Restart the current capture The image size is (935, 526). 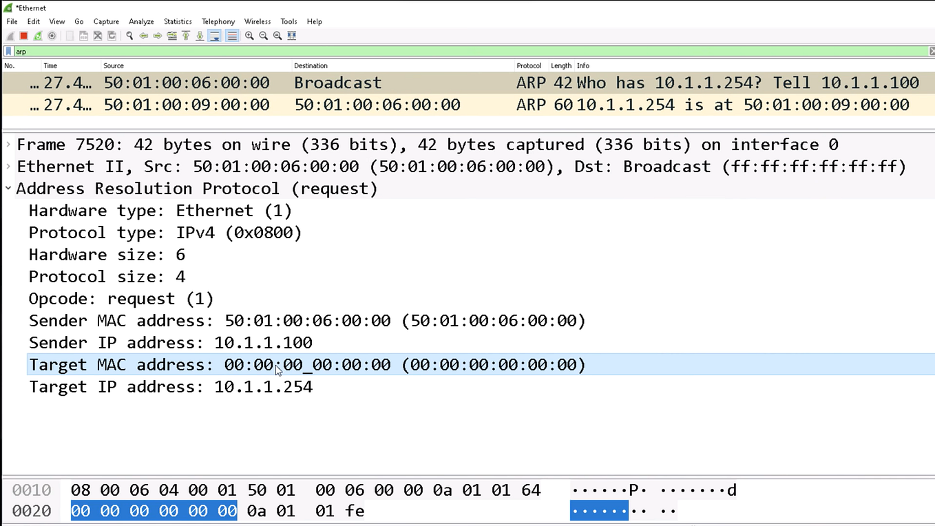coord(36,36)
